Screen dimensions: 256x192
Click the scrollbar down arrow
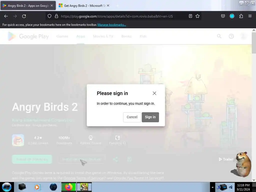[254, 180]
